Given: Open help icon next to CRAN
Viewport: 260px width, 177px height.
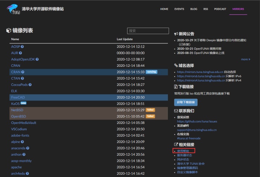Looking at the screenshot, I should coord(23,72).
